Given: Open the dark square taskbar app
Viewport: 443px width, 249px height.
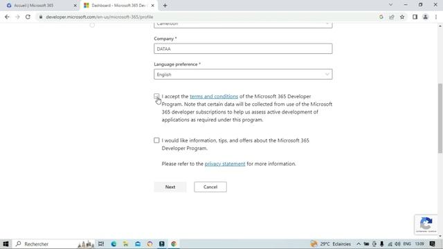Looking at the screenshot, I should click(x=161, y=244).
